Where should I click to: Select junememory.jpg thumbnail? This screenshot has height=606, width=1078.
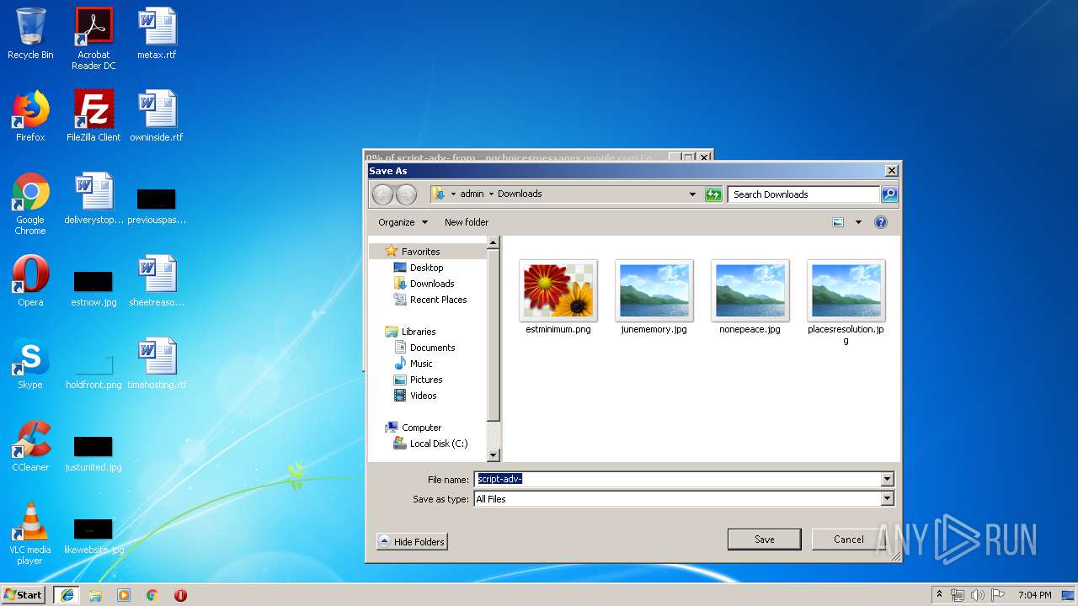tap(654, 297)
